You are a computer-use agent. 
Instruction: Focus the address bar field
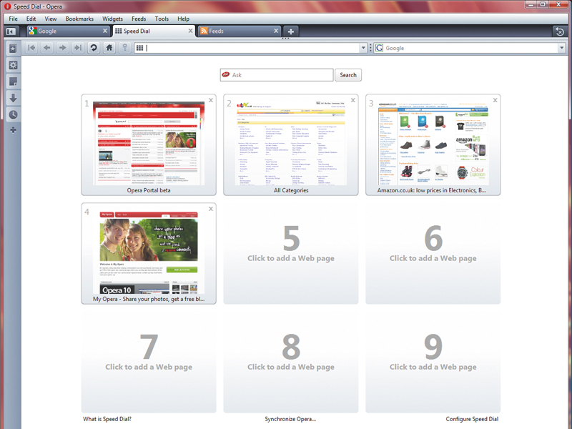pos(250,48)
